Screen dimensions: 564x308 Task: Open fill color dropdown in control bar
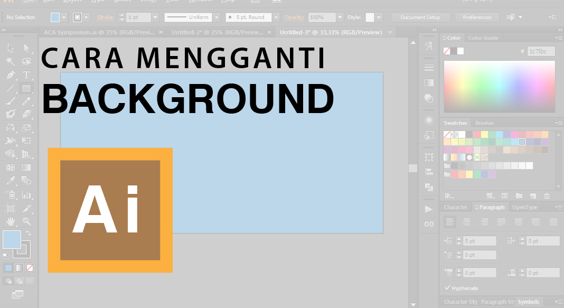pos(64,17)
